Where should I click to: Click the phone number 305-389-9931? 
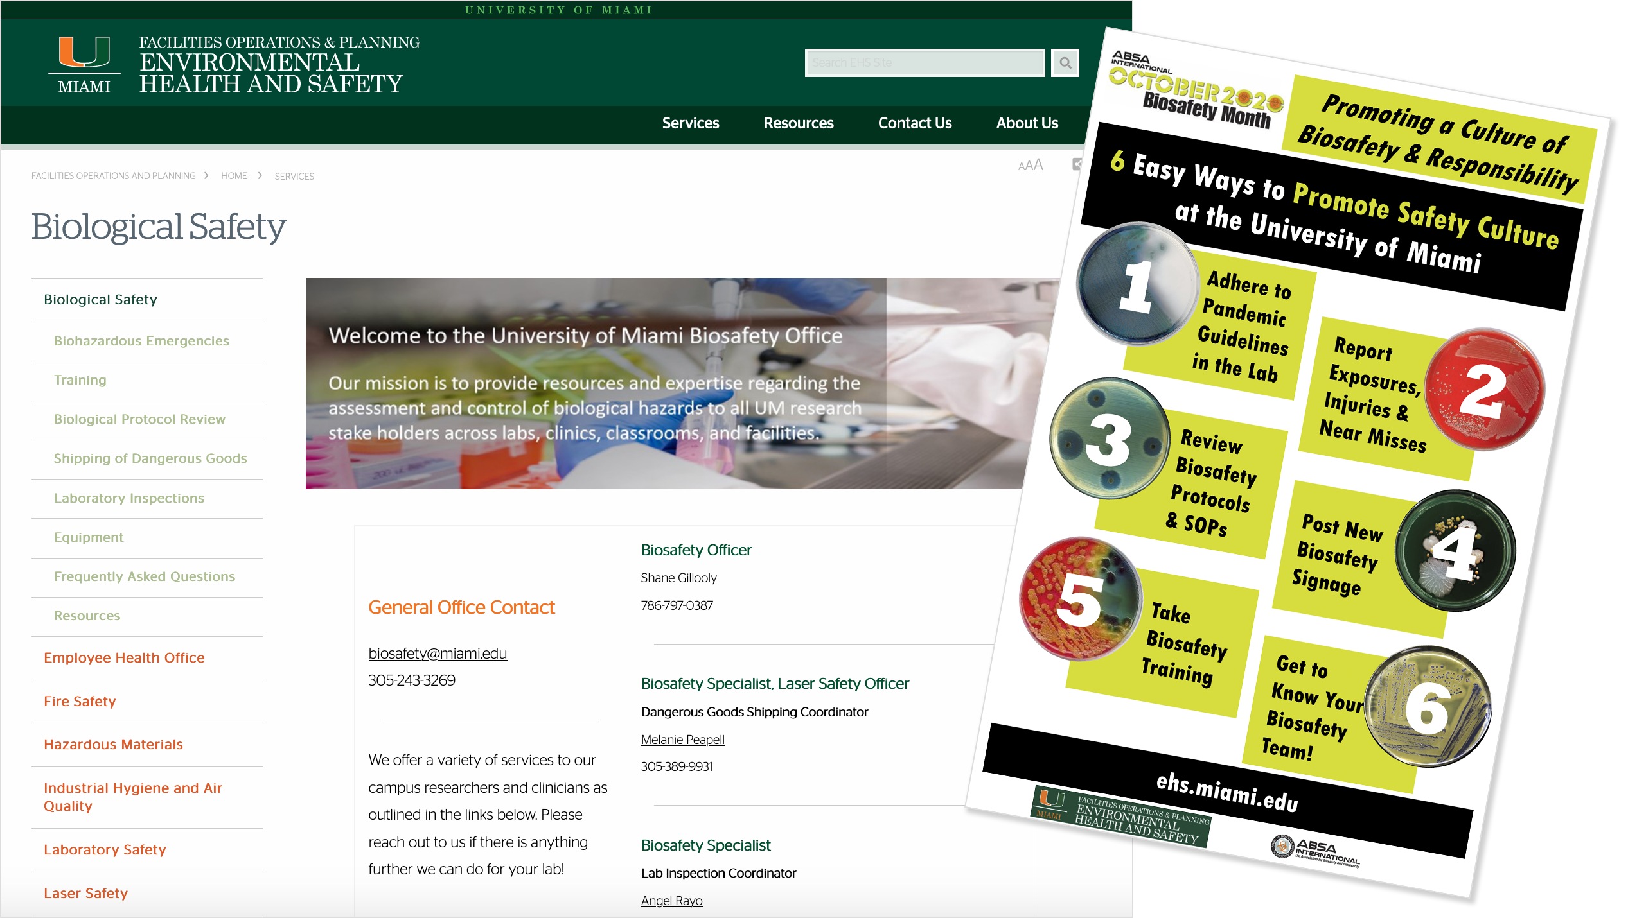point(677,766)
